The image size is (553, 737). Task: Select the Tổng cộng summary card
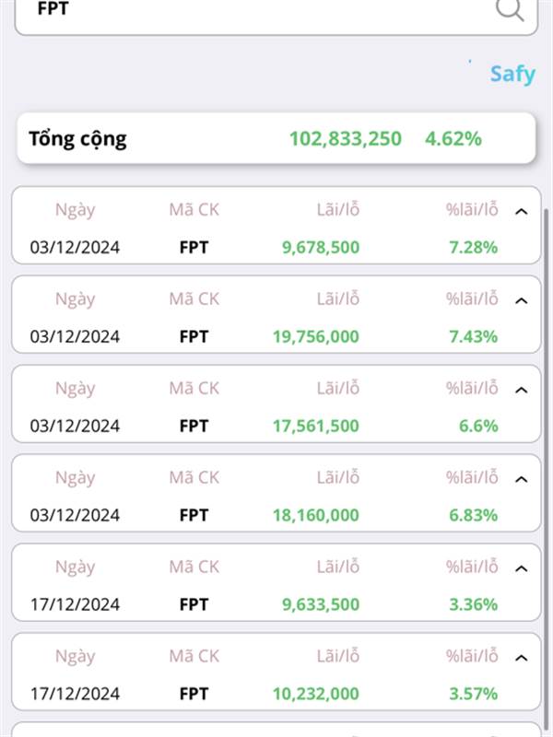pos(276,138)
